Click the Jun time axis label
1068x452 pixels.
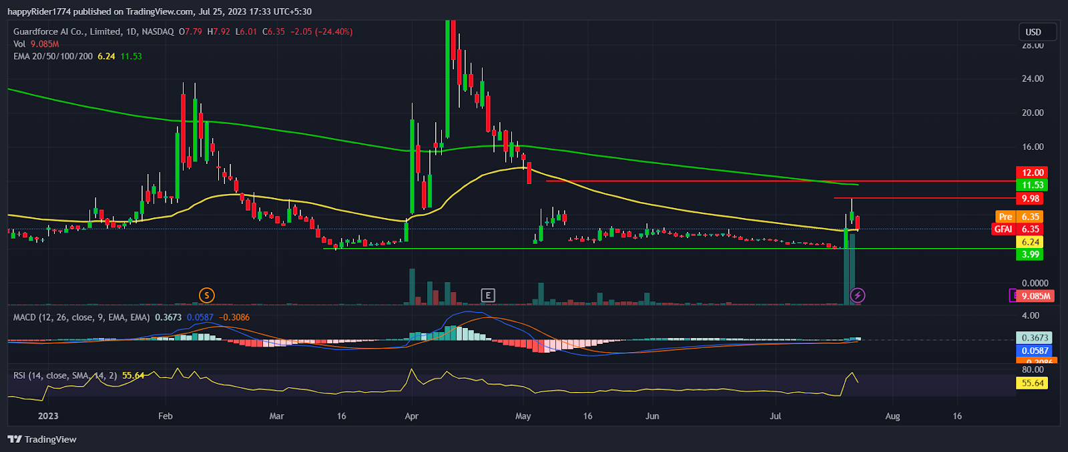click(652, 416)
